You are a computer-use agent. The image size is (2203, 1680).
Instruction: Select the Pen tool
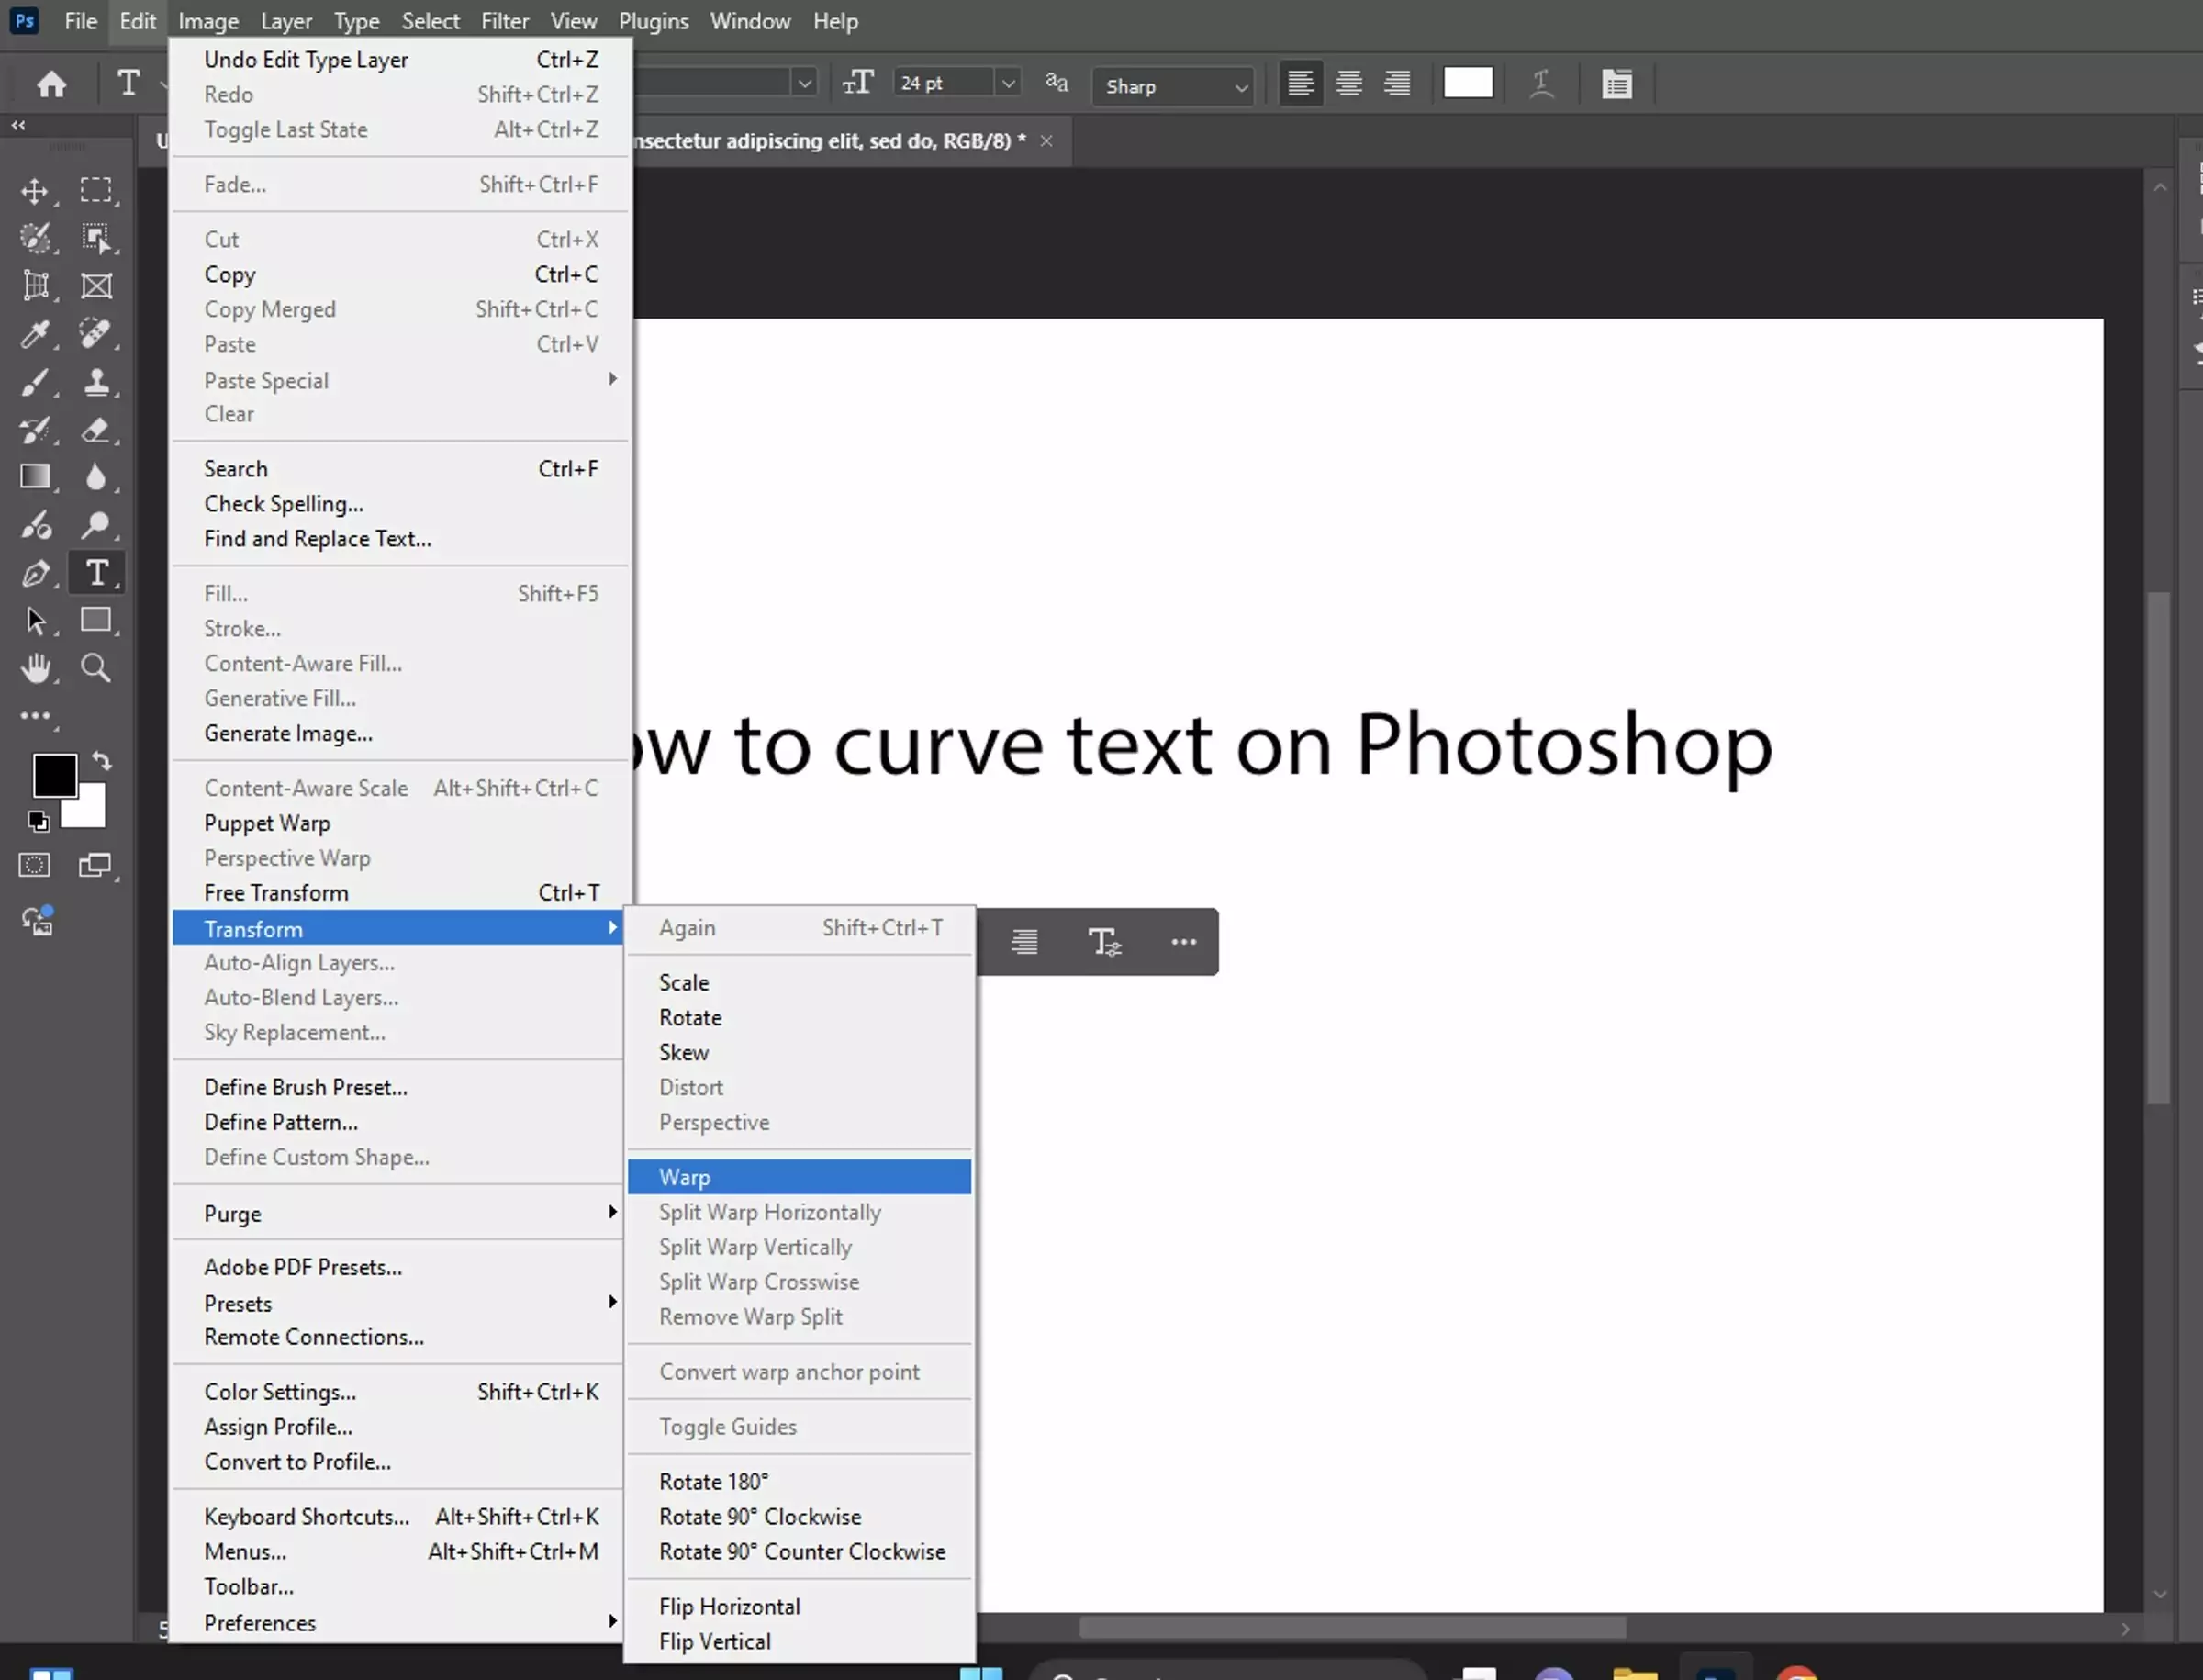(x=37, y=572)
